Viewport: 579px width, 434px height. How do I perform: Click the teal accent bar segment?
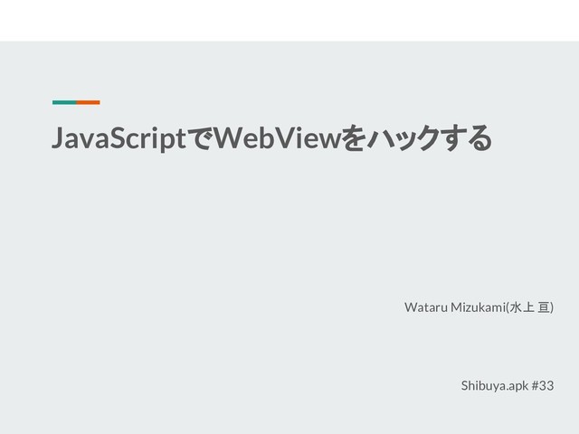[64, 102]
